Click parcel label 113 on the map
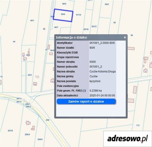The height and width of the screenshot is (147, 152). (138, 125)
